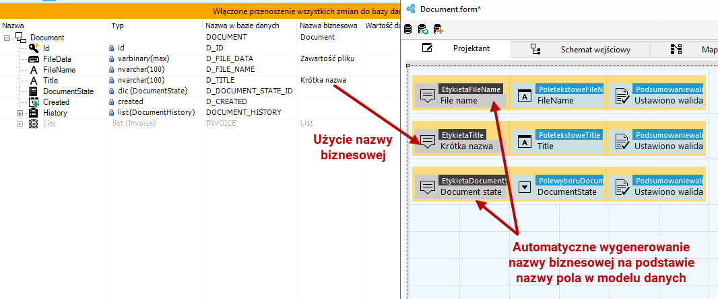
Task: Click the checklist icon in Title row
Action: pos(622,141)
